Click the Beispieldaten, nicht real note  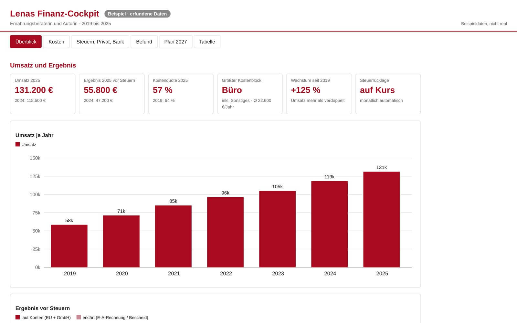coord(484,24)
